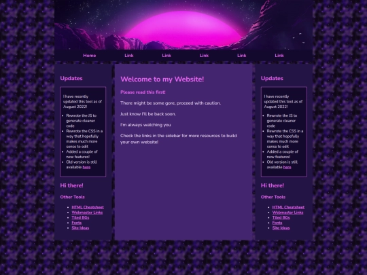
Task: Click the last Link in the navigation bar
Action: coord(279,56)
